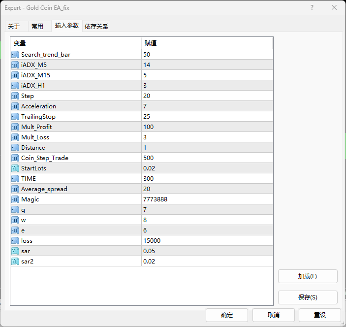Open the help question mark in title bar
Image resolution: width=346 pixels, height=327 pixels.
click(312, 8)
